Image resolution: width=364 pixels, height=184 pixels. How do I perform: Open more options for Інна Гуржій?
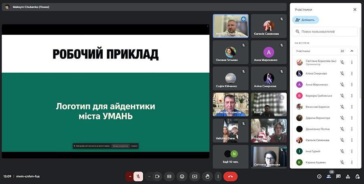352,151
